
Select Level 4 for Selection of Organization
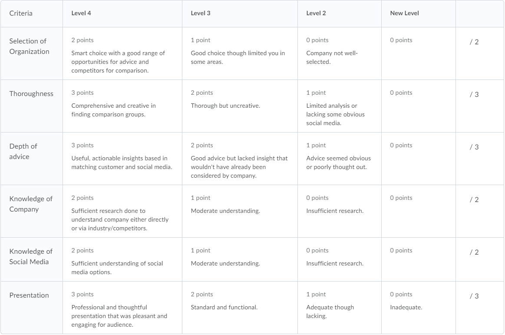tap(122, 53)
